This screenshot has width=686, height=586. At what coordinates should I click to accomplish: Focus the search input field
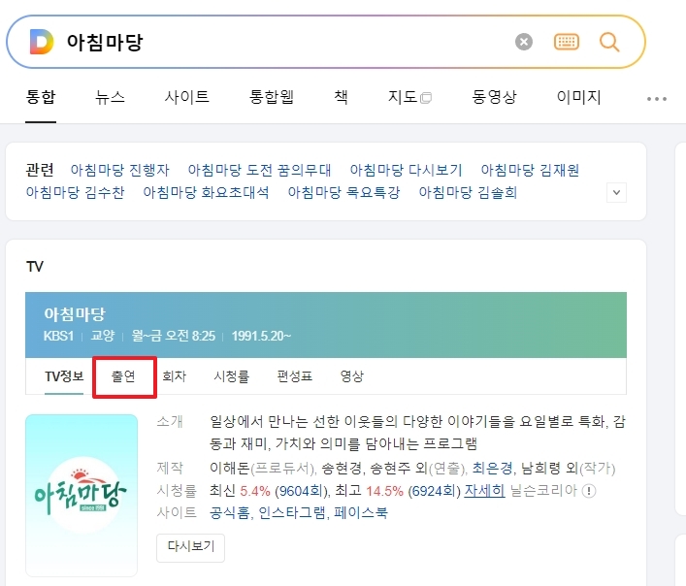click(x=284, y=42)
